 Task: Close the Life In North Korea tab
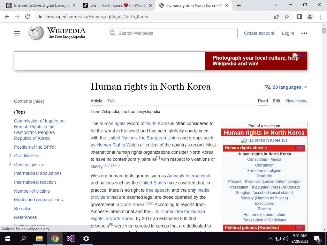pos(150,6)
